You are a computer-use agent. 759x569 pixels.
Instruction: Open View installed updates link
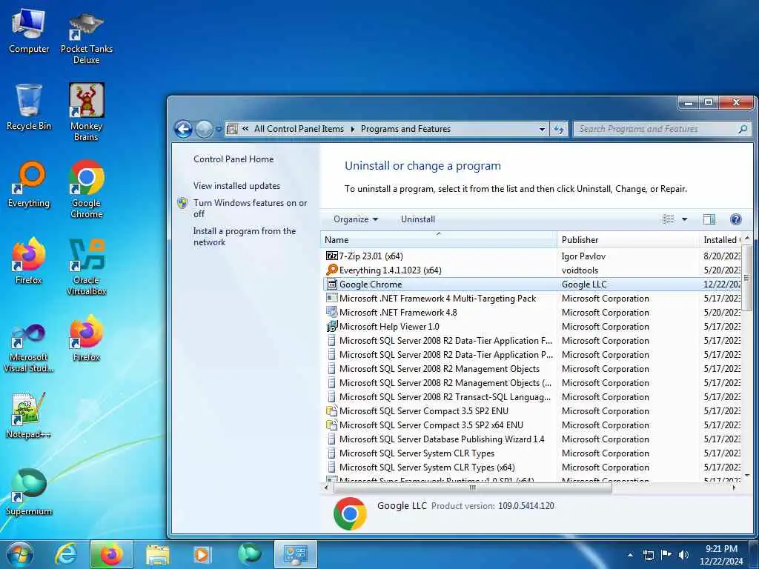pos(236,186)
